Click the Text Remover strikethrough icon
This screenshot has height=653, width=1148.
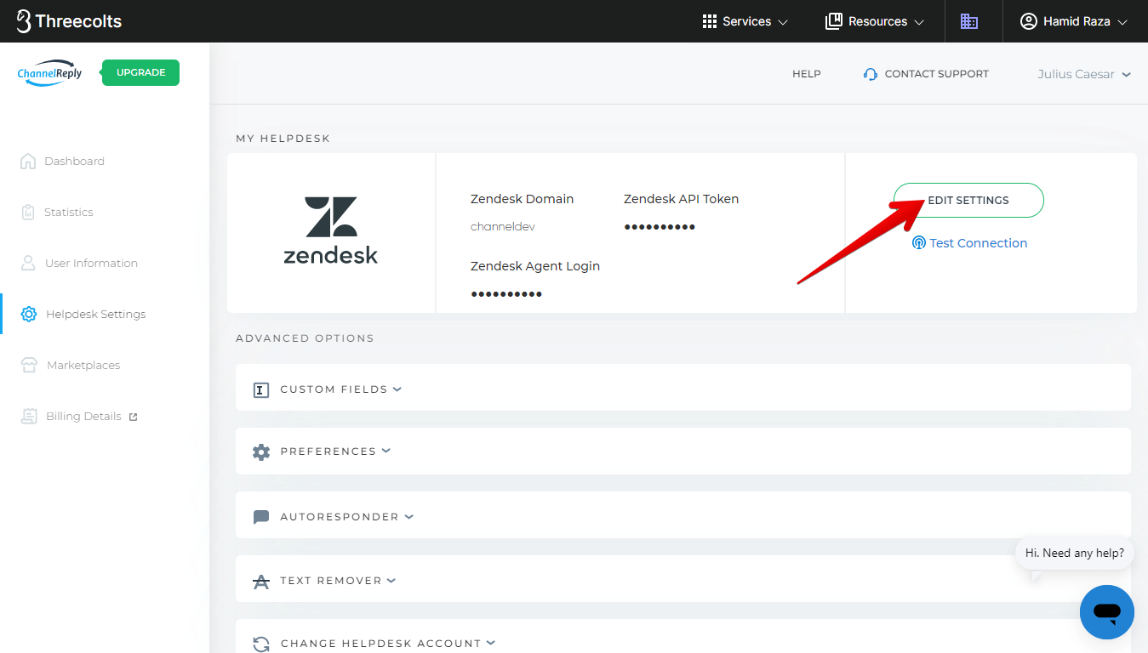pyautogui.click(x=261, y=582)
